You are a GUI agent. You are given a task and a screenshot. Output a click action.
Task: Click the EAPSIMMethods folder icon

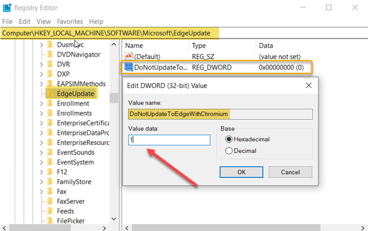click(x=50, y=83)
